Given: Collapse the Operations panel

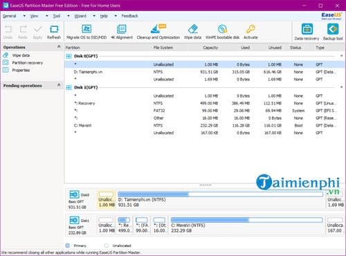Looking at the screenshot, I should [x=59, y=47].
